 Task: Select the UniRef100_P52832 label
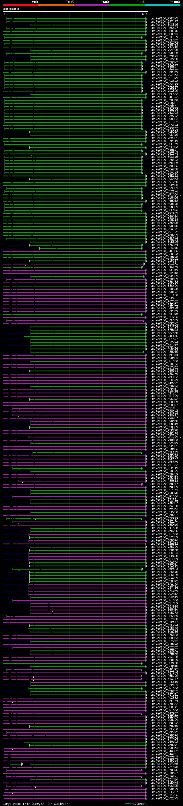click(164, 648)
